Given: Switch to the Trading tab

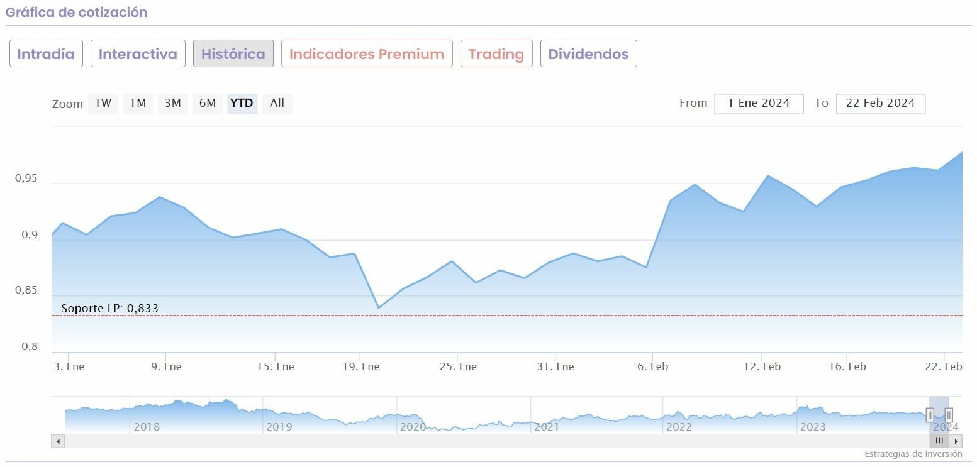Looking at the screenshot, I should point(496,54).
